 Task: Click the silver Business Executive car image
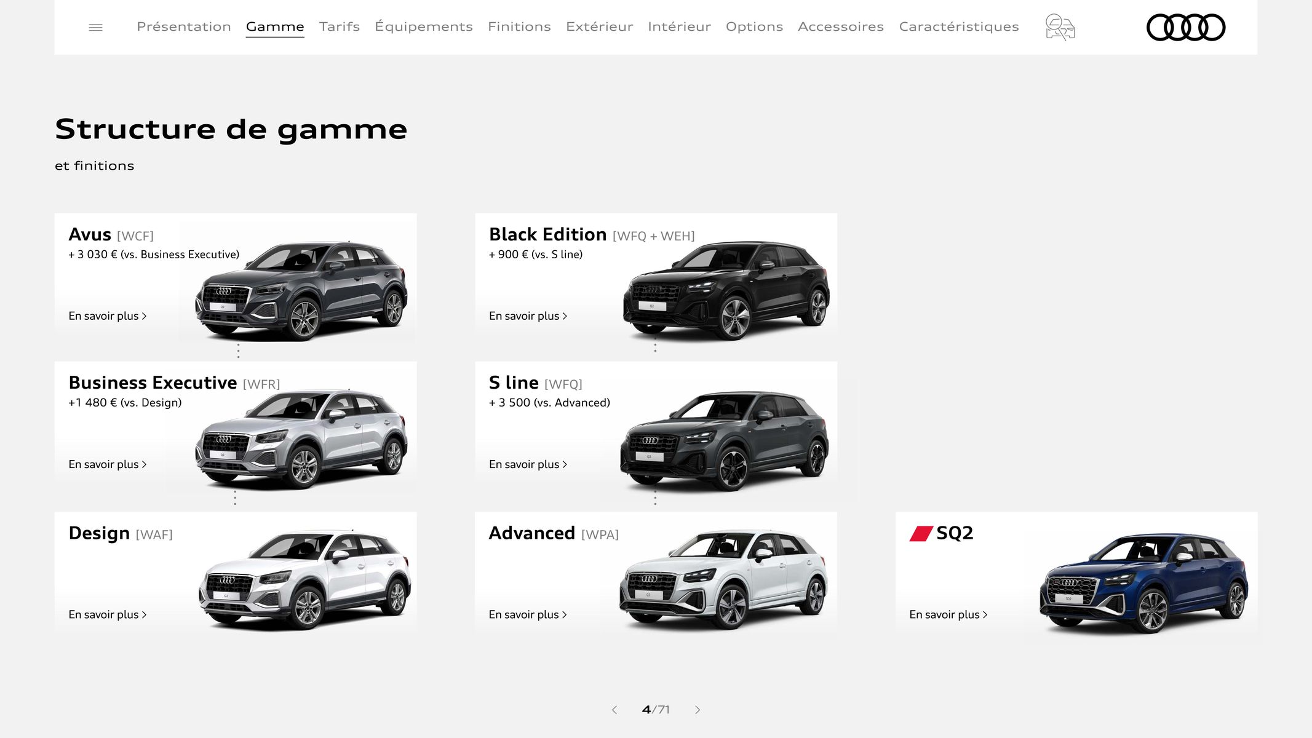(301, 439)
